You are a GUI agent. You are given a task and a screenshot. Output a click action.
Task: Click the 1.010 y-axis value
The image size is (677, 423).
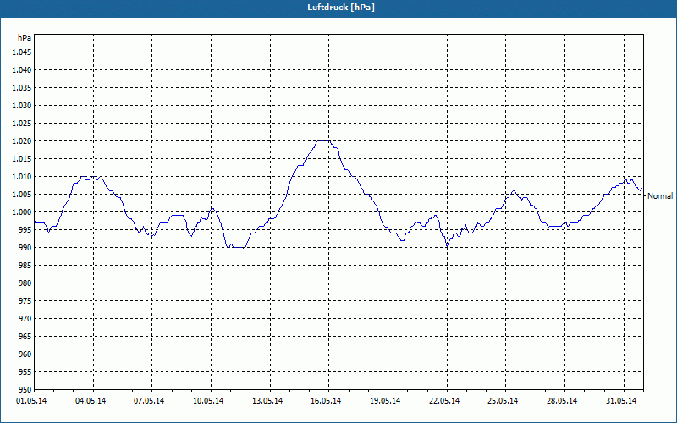click(x=22, y=177)
